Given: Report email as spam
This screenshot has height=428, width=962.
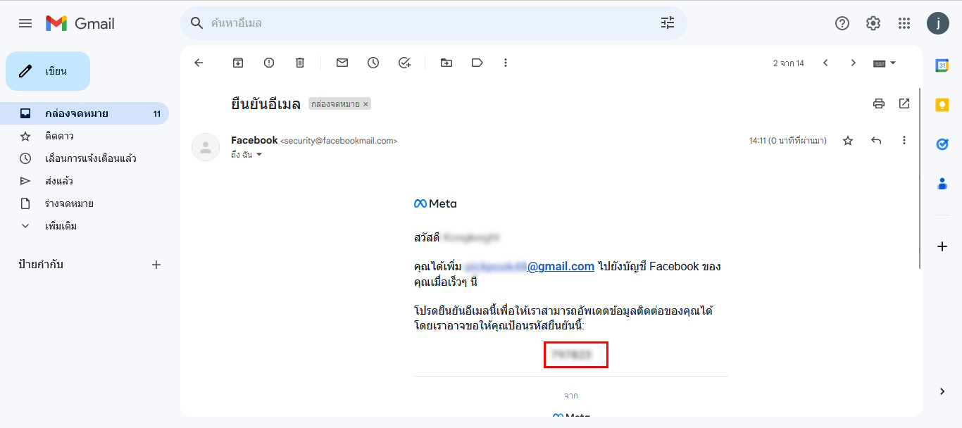Looking at the screenshot, I should pyautogui.click(x=269, y=63).
